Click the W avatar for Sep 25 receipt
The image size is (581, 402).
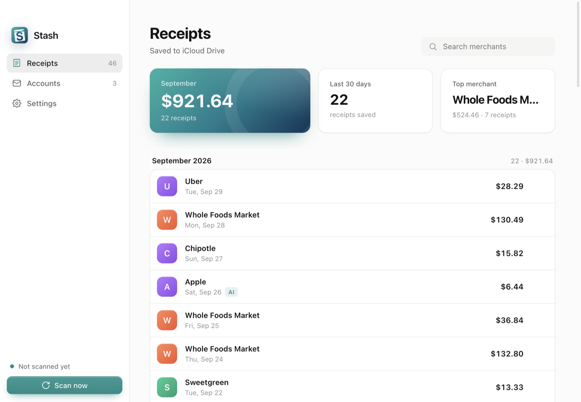pyautogui.click(x=167, y=320)
